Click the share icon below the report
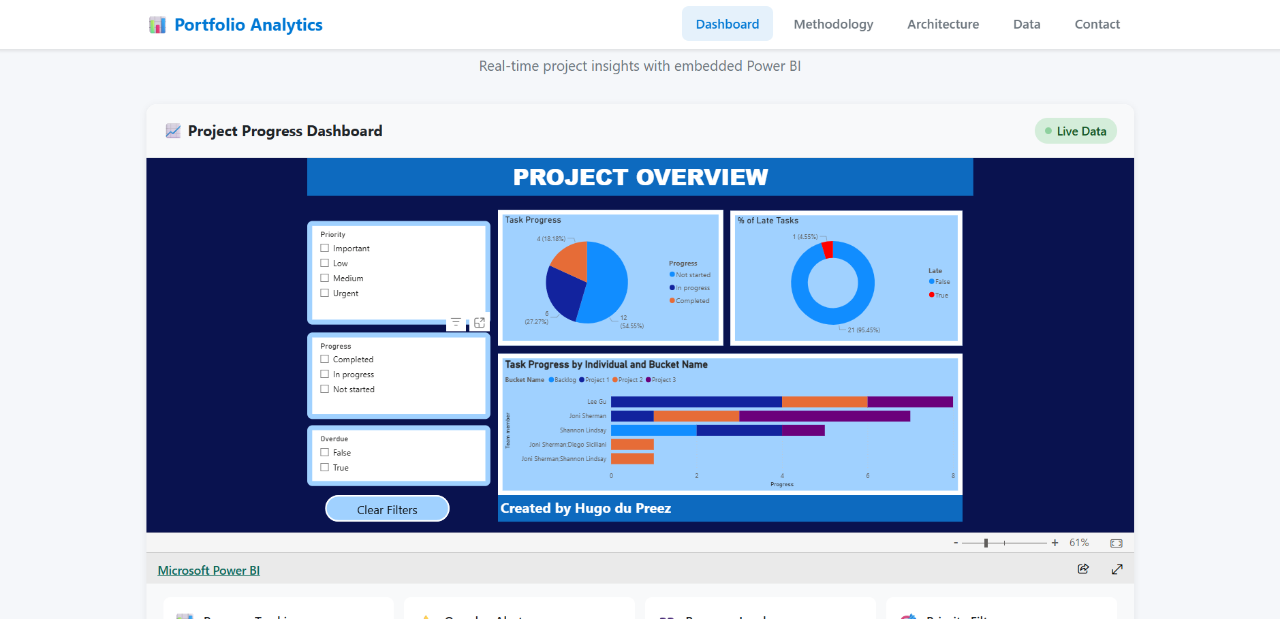 click(1083, 569)
